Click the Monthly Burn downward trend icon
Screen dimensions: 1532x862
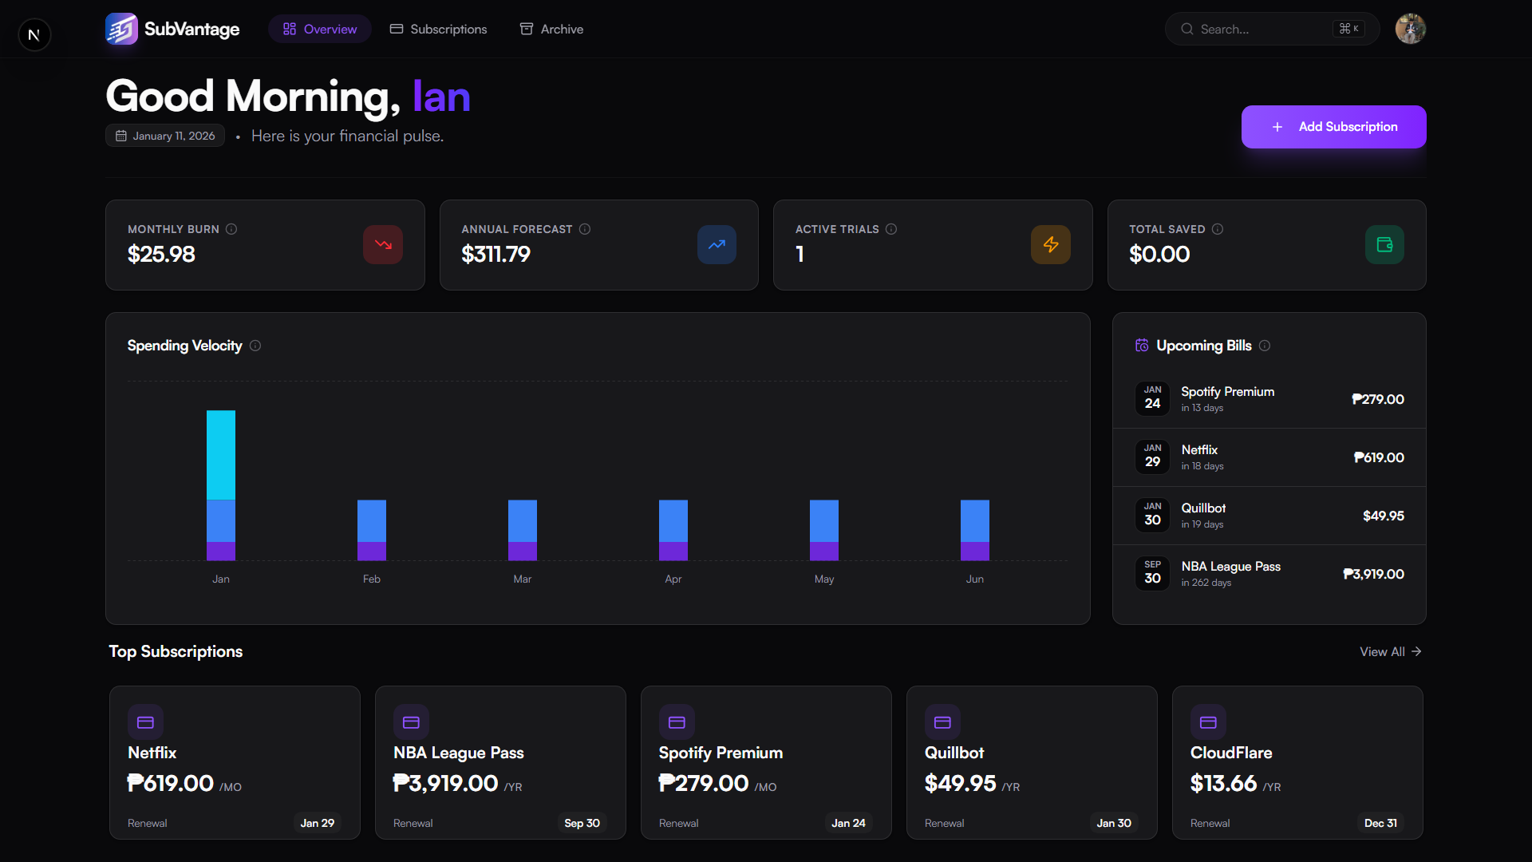[382, 244]
